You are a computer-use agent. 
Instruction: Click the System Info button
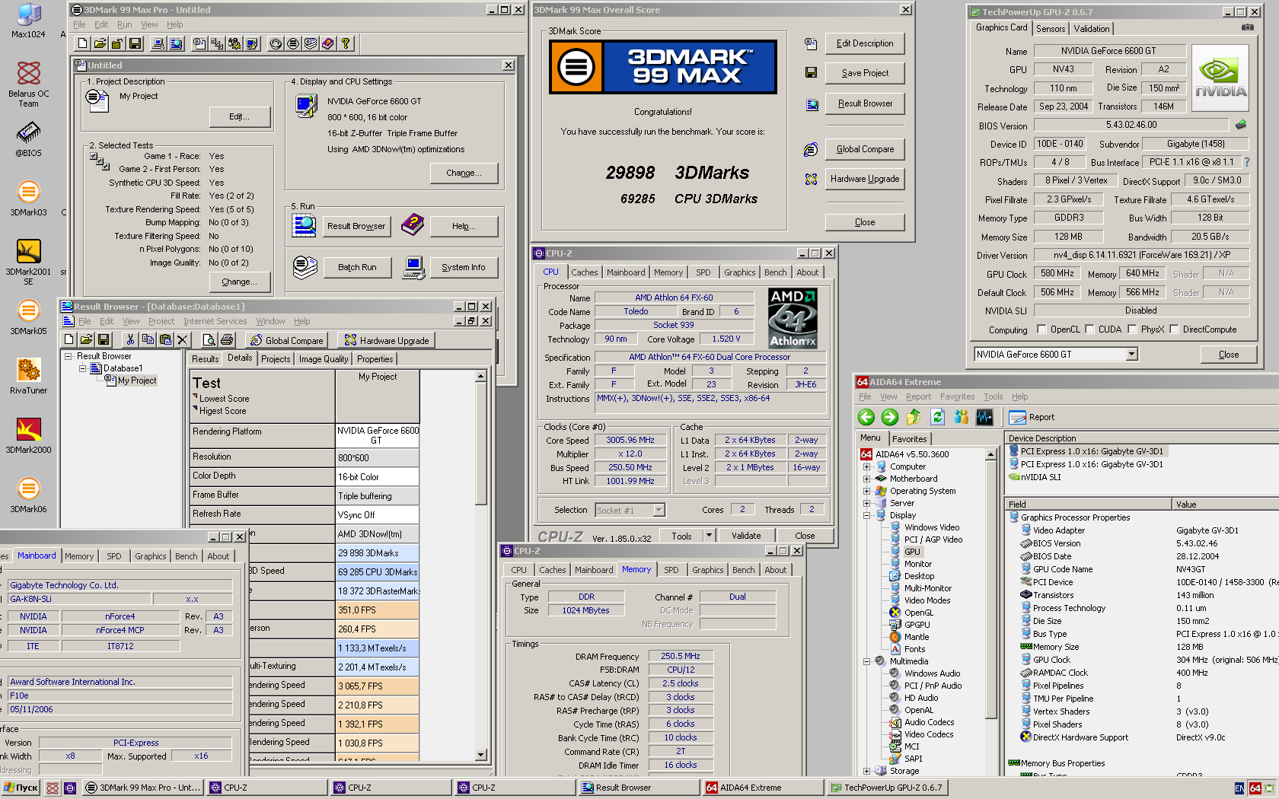463,267
